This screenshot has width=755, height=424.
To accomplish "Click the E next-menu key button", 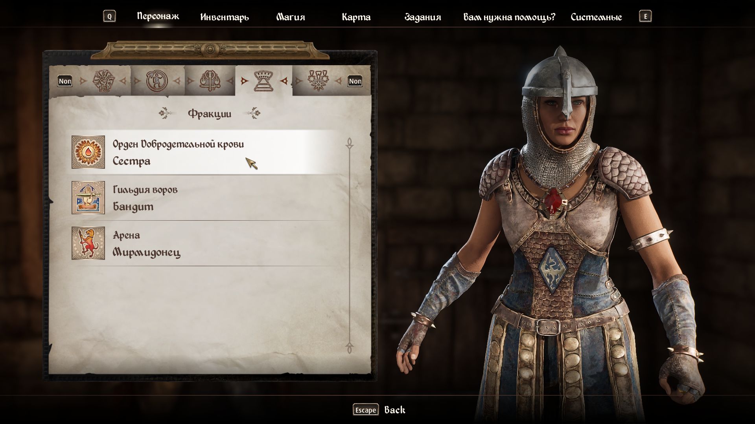I will point(645,16).
